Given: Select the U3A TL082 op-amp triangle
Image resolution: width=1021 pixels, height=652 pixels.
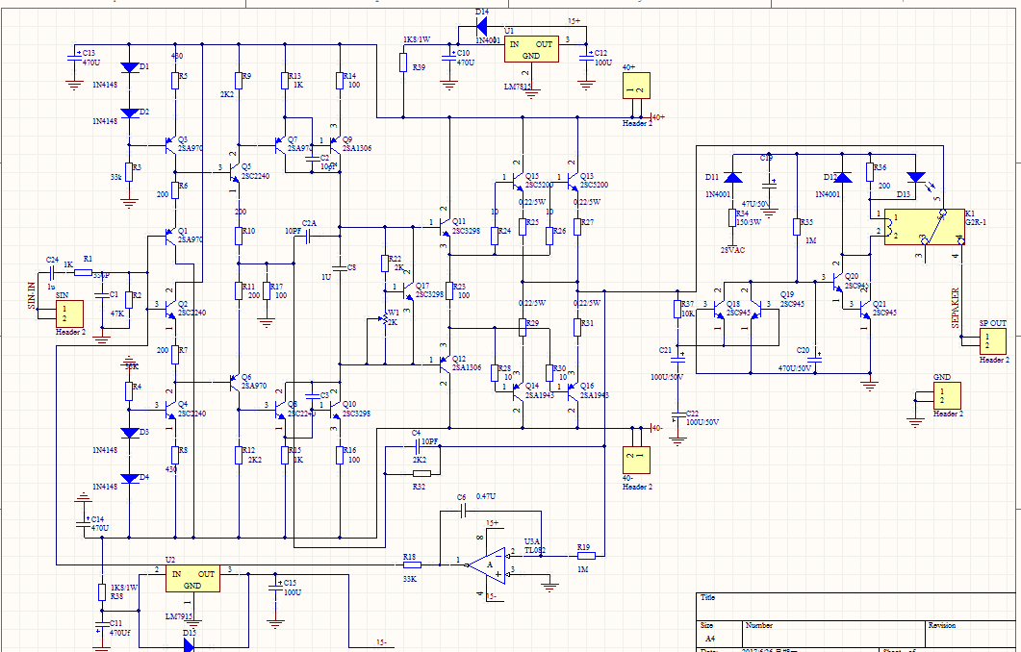Looking at the screenshot, I should 488,565.
